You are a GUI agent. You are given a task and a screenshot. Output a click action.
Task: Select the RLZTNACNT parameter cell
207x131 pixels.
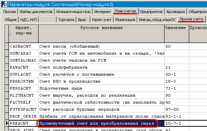(x=23, y=95)
